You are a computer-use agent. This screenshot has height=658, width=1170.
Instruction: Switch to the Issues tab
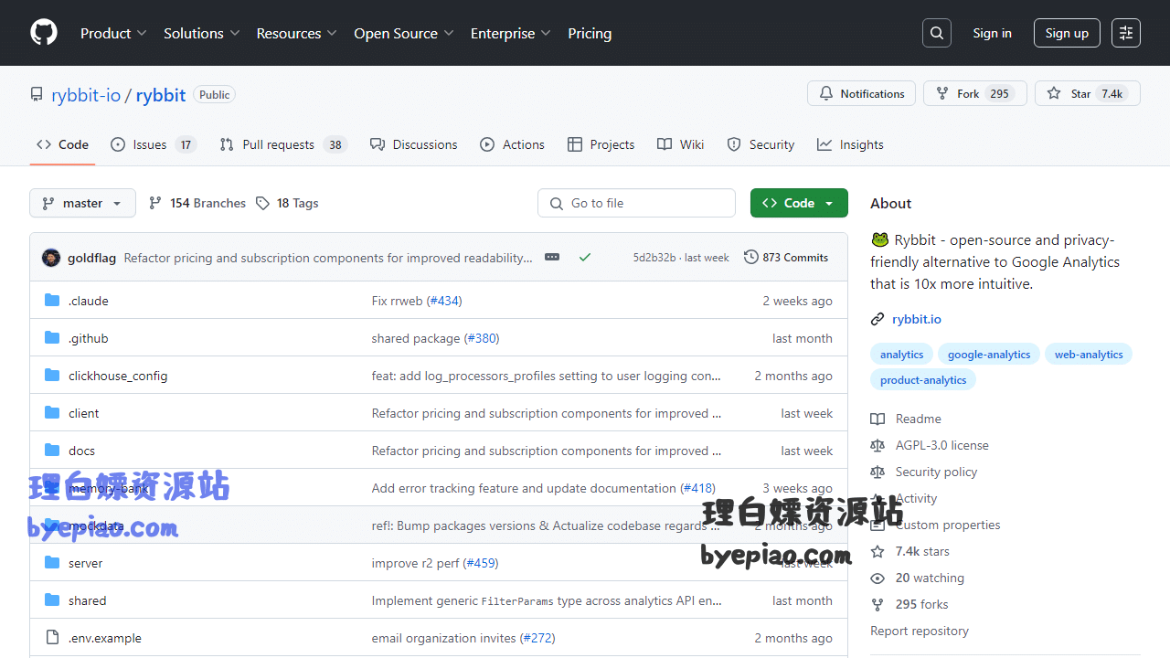tap(154, 144)
